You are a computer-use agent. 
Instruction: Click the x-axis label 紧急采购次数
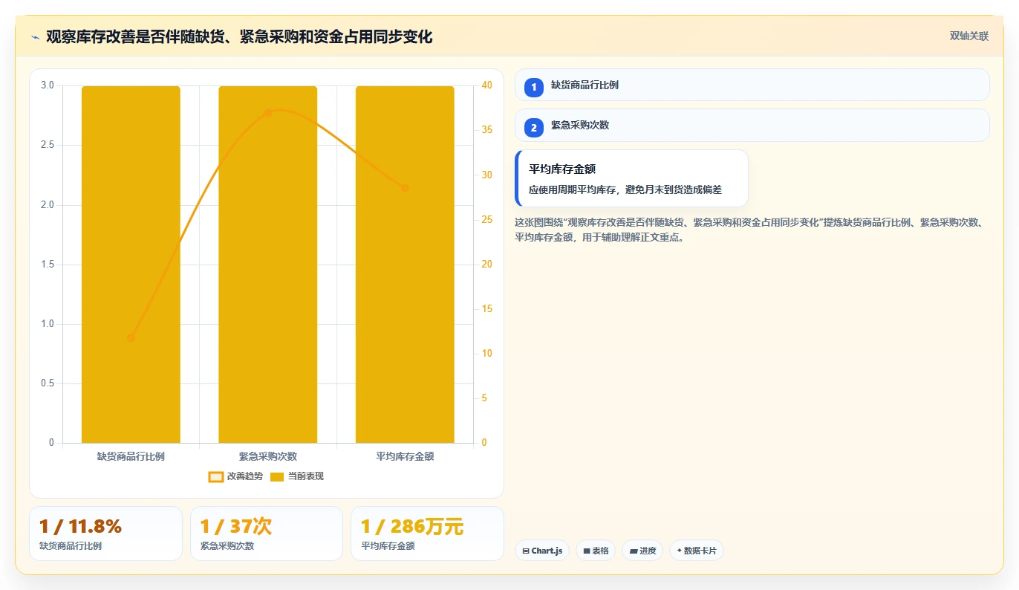[268, 456]
